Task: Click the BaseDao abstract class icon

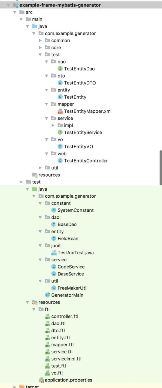Action: coord(54,224)
